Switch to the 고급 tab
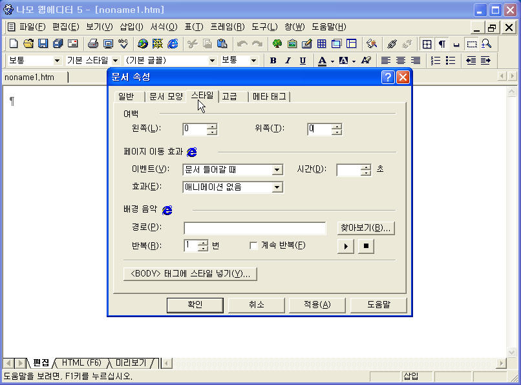Image resolution: width=521 pixels, height=385 pixels. click(229, 97)
